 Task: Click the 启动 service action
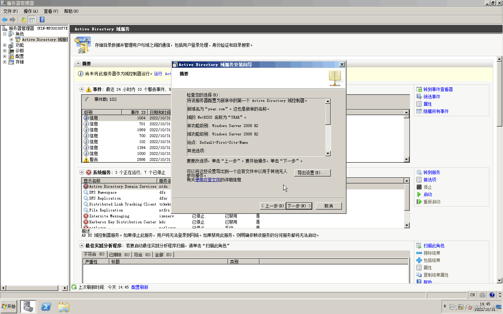pos(428,194)
